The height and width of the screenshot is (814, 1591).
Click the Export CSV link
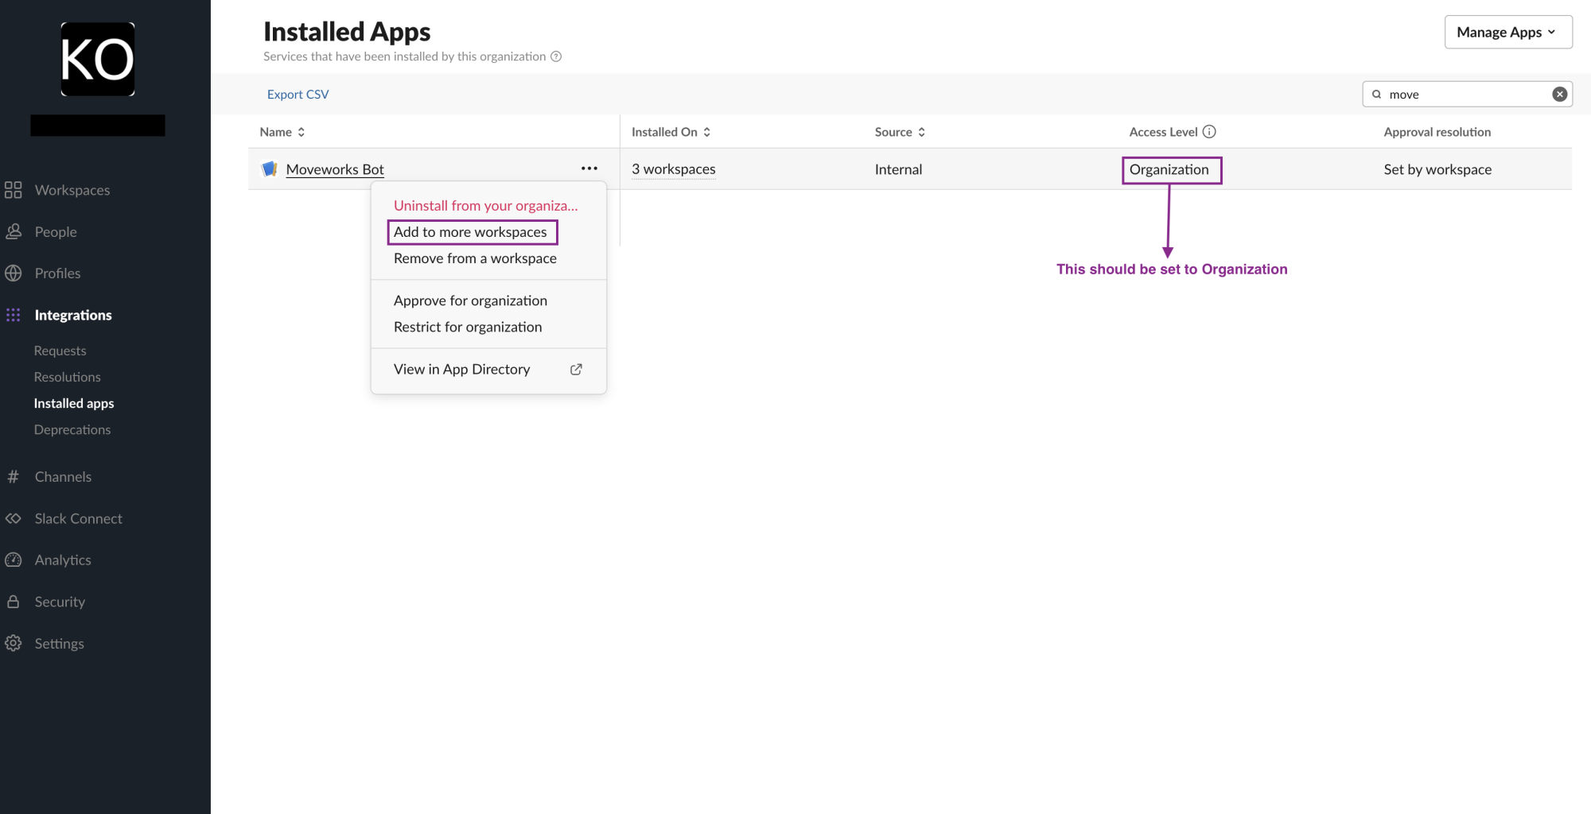[298, 94]
